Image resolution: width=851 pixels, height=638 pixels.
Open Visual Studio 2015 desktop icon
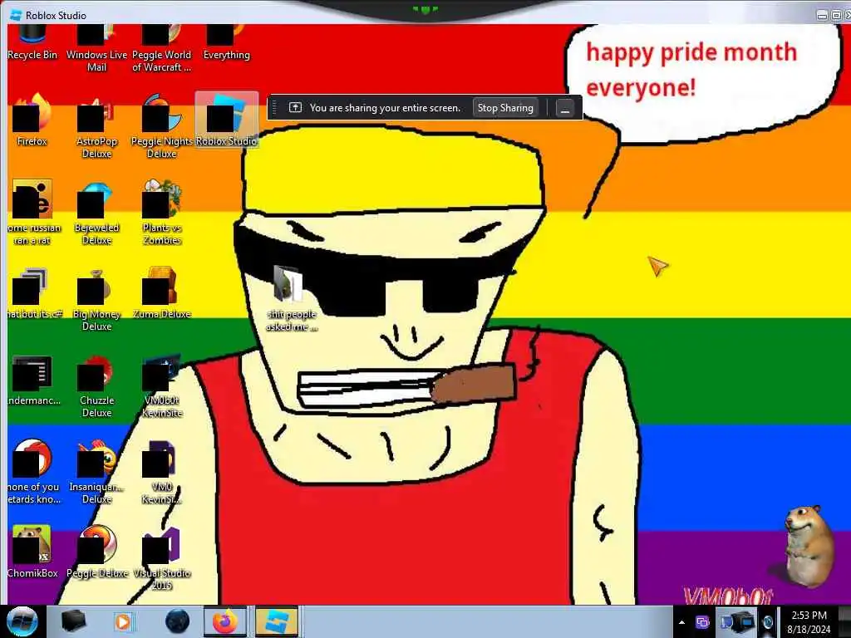coord(162,559)
